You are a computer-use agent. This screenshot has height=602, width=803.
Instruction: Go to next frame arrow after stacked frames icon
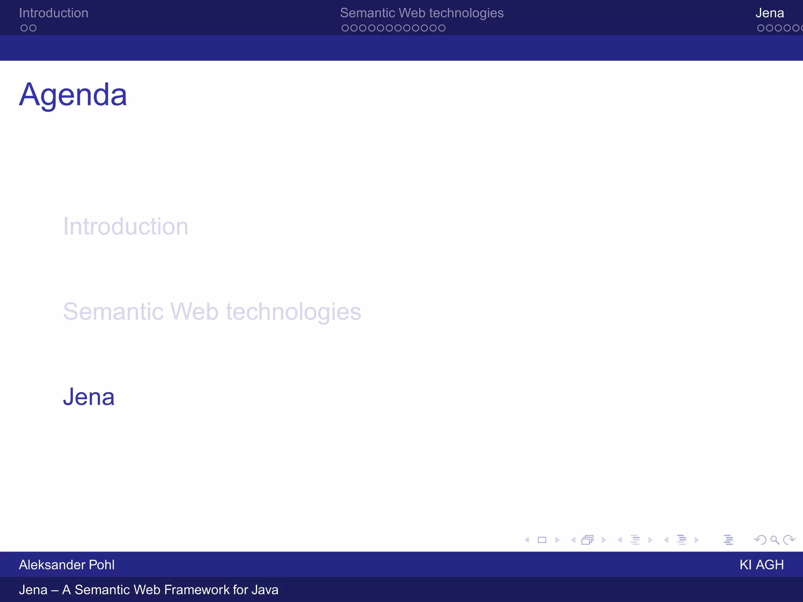tap(604, 540)
